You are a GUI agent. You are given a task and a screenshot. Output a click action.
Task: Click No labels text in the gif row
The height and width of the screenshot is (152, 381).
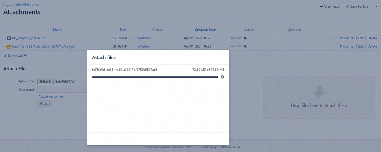click(x=237, y=47)
